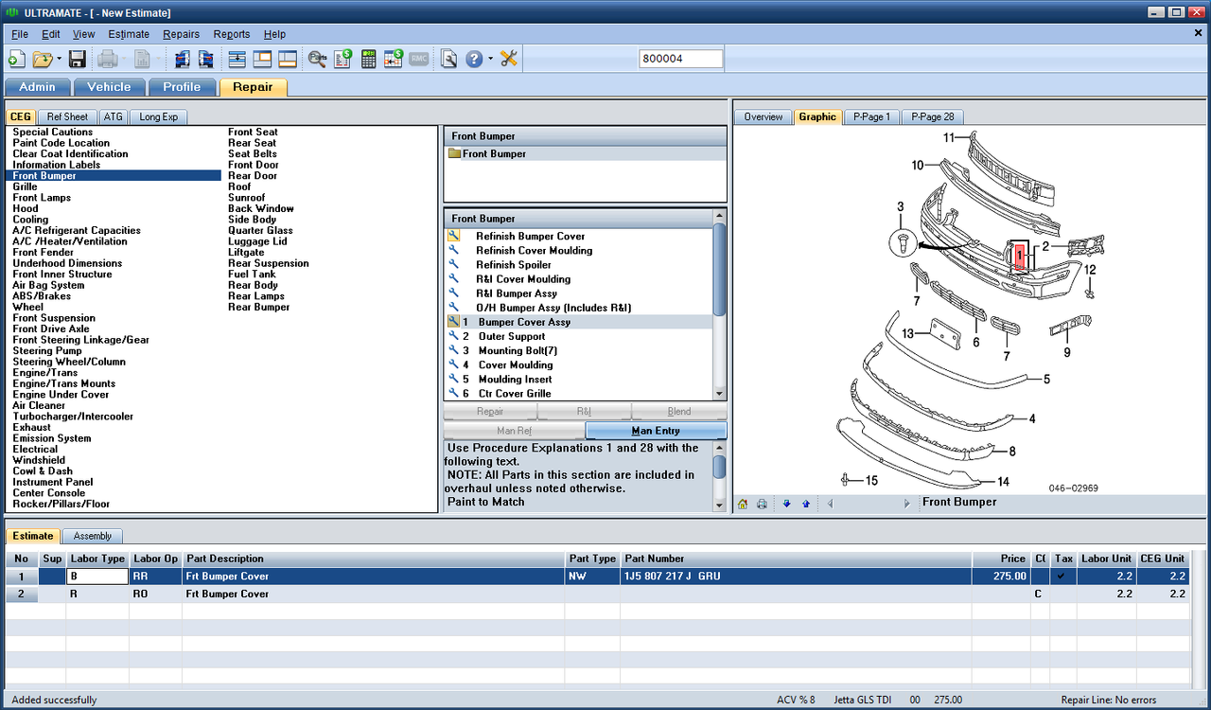
Task: Click the Save floppy disk icon
Action: (78, 59)
